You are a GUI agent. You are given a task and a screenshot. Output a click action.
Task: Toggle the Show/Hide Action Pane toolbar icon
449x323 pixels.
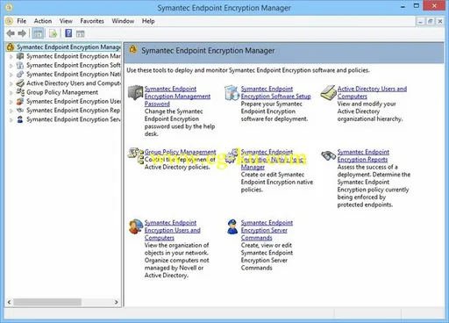coord(81,33)
